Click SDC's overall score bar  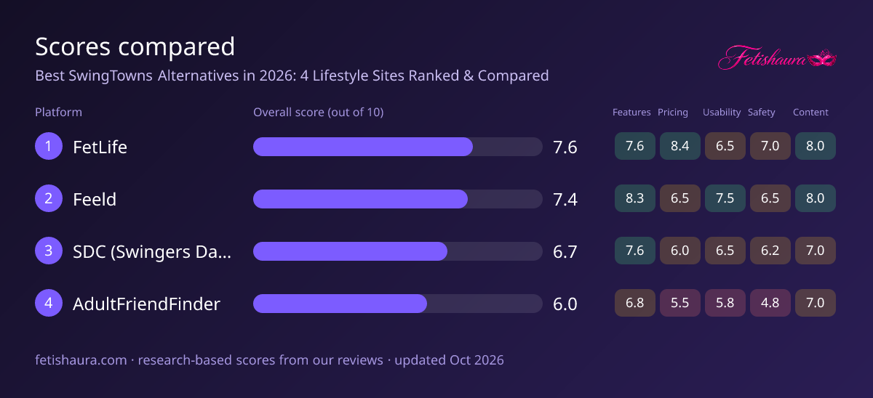click(397, 251)
